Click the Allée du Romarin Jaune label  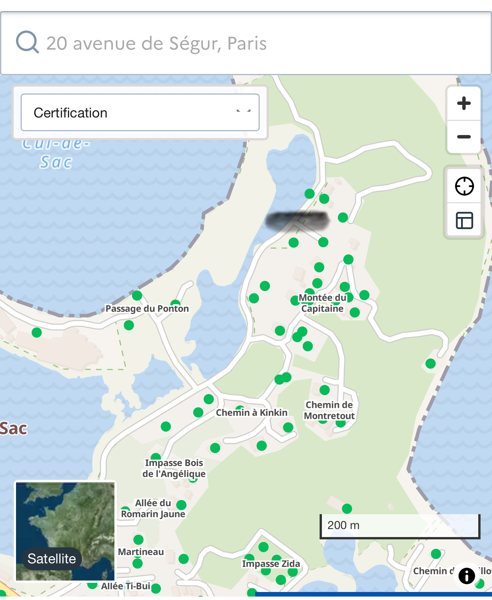click(153, 508)
